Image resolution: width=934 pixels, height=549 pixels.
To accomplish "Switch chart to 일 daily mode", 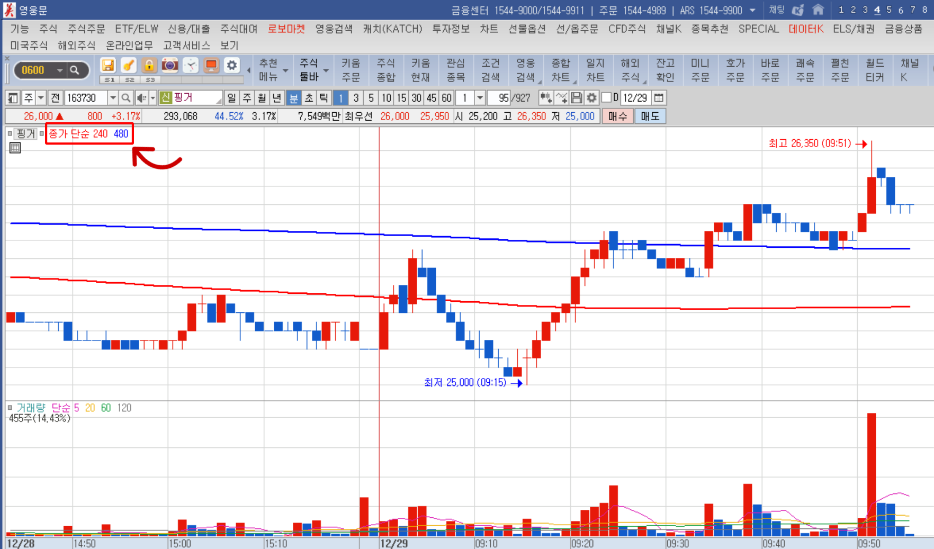I will (231, 98).
